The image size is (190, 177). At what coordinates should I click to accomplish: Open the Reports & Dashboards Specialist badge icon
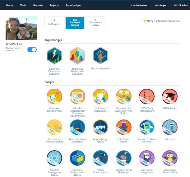pos(77,56)
